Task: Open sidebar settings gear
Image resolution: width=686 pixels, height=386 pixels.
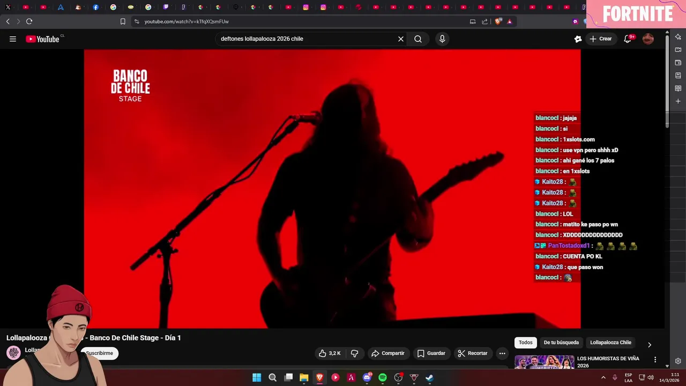Action: (678, 361)
